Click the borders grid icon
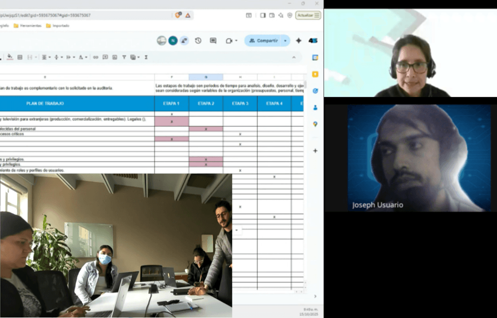 point(20,57)
